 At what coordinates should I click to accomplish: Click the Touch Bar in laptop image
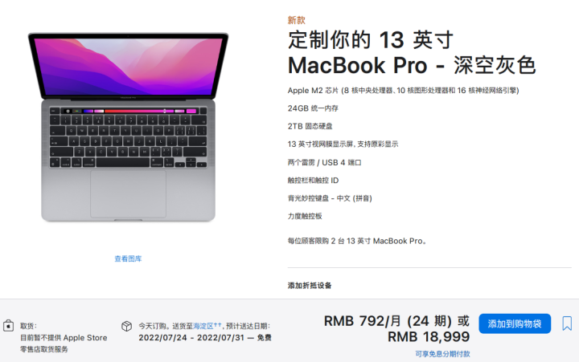pyautogui.click(x=129, y=111)
